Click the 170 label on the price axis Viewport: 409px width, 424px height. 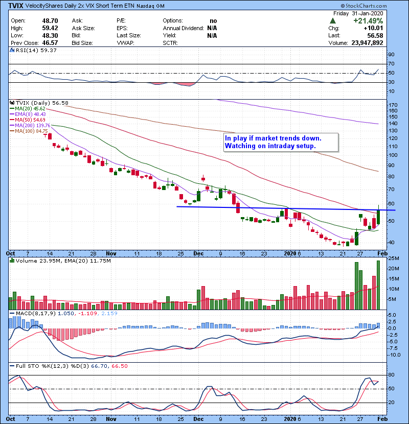tap(393, 105)
